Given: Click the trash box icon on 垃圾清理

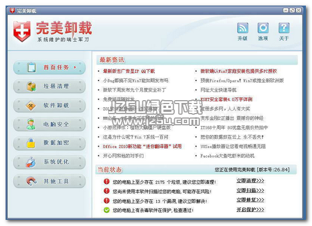Looking at the screenshot, I should 31,86.
